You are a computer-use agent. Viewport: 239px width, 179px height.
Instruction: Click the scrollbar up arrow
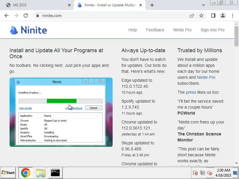pyautogui.click(x=236, y=24)
